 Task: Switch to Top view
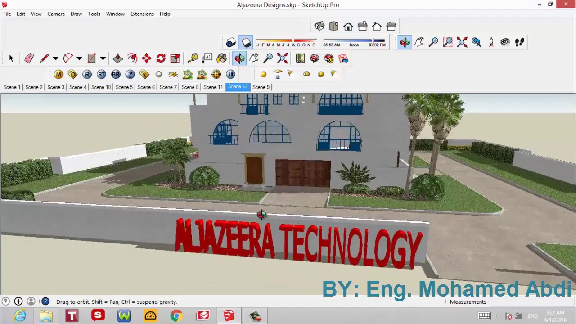click(x=334, y=26)
